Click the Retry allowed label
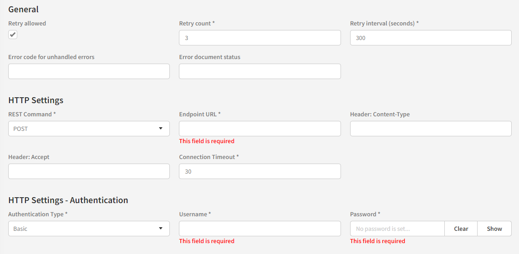This screenshot has width=519, height=254. [27, 23]
